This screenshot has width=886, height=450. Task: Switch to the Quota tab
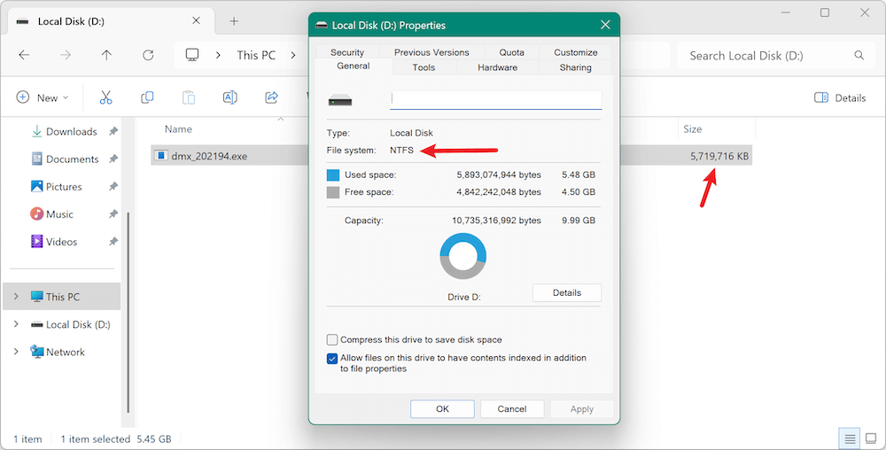point(511,52)
